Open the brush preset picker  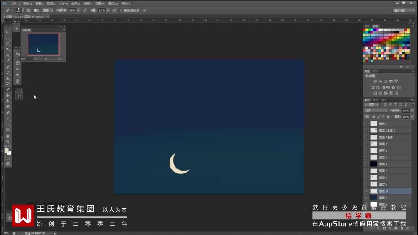[20, 10]
